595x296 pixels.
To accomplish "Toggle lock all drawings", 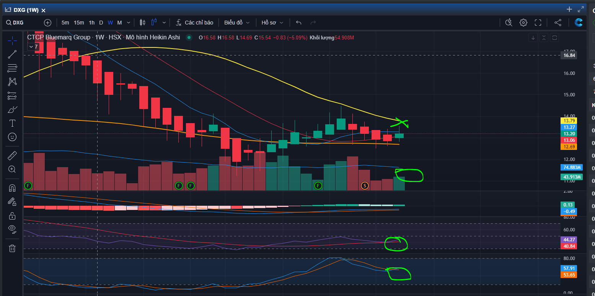I will click(x=12, y=216).
